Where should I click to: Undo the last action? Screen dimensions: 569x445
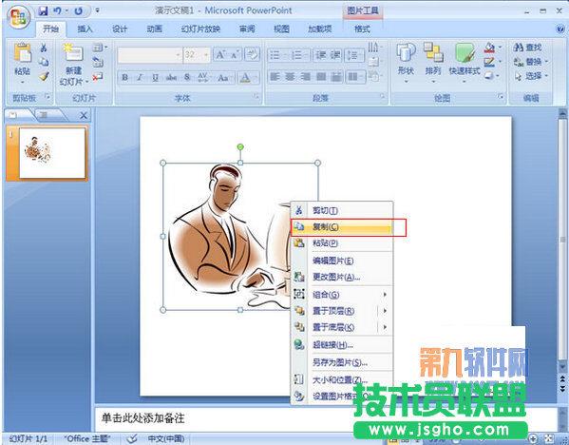coord(57,10)
